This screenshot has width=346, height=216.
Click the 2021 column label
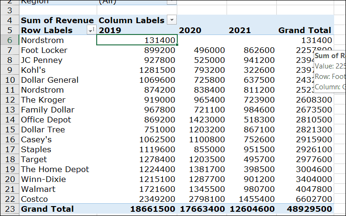pos(240,30)
